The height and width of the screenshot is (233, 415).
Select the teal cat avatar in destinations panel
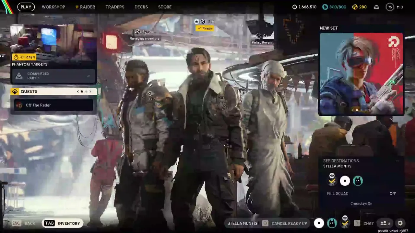pyautogui.click(x=358, y=181)
